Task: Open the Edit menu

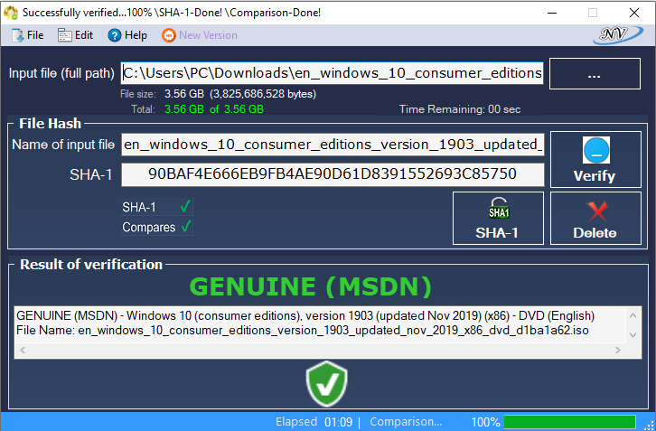Action: (x=75, y=35)
